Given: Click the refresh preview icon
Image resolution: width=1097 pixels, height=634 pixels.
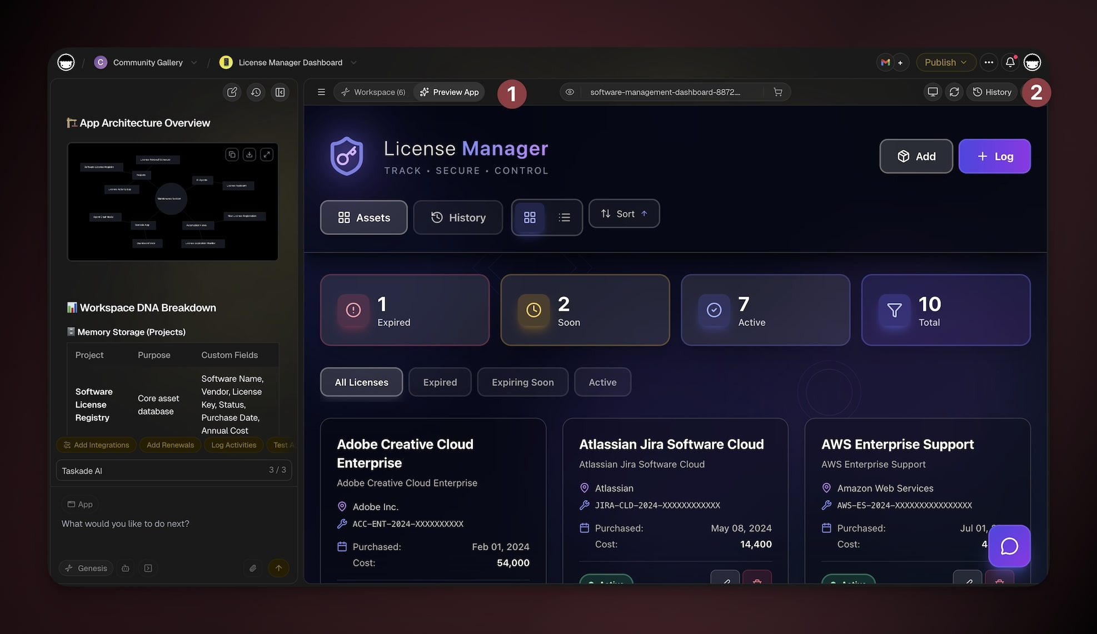Looking at the screenshot, I should [954, 92].
